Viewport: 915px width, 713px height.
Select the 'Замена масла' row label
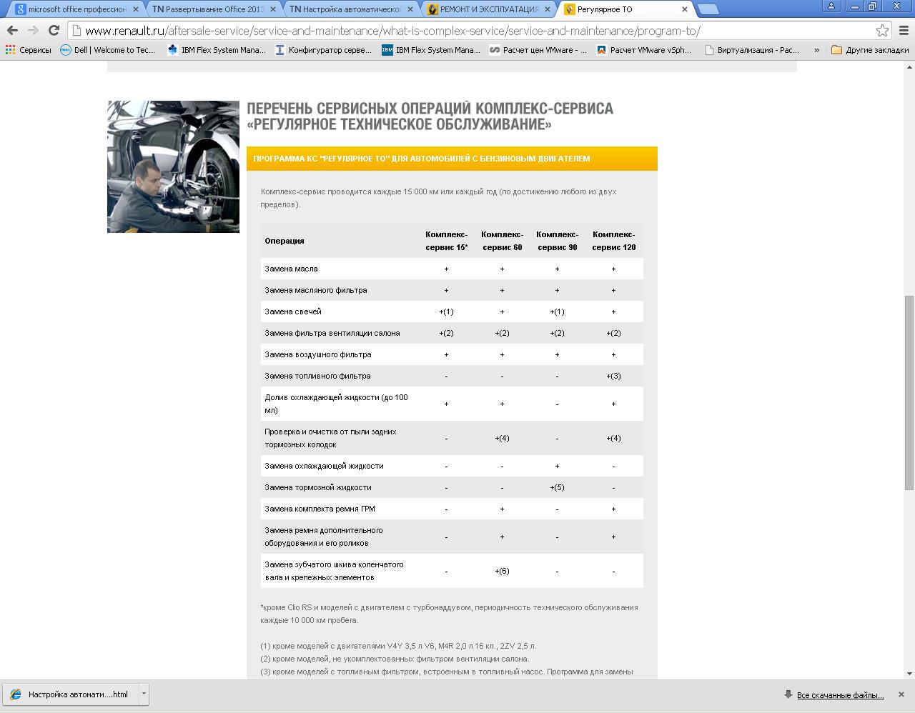[x=291, y=269]
